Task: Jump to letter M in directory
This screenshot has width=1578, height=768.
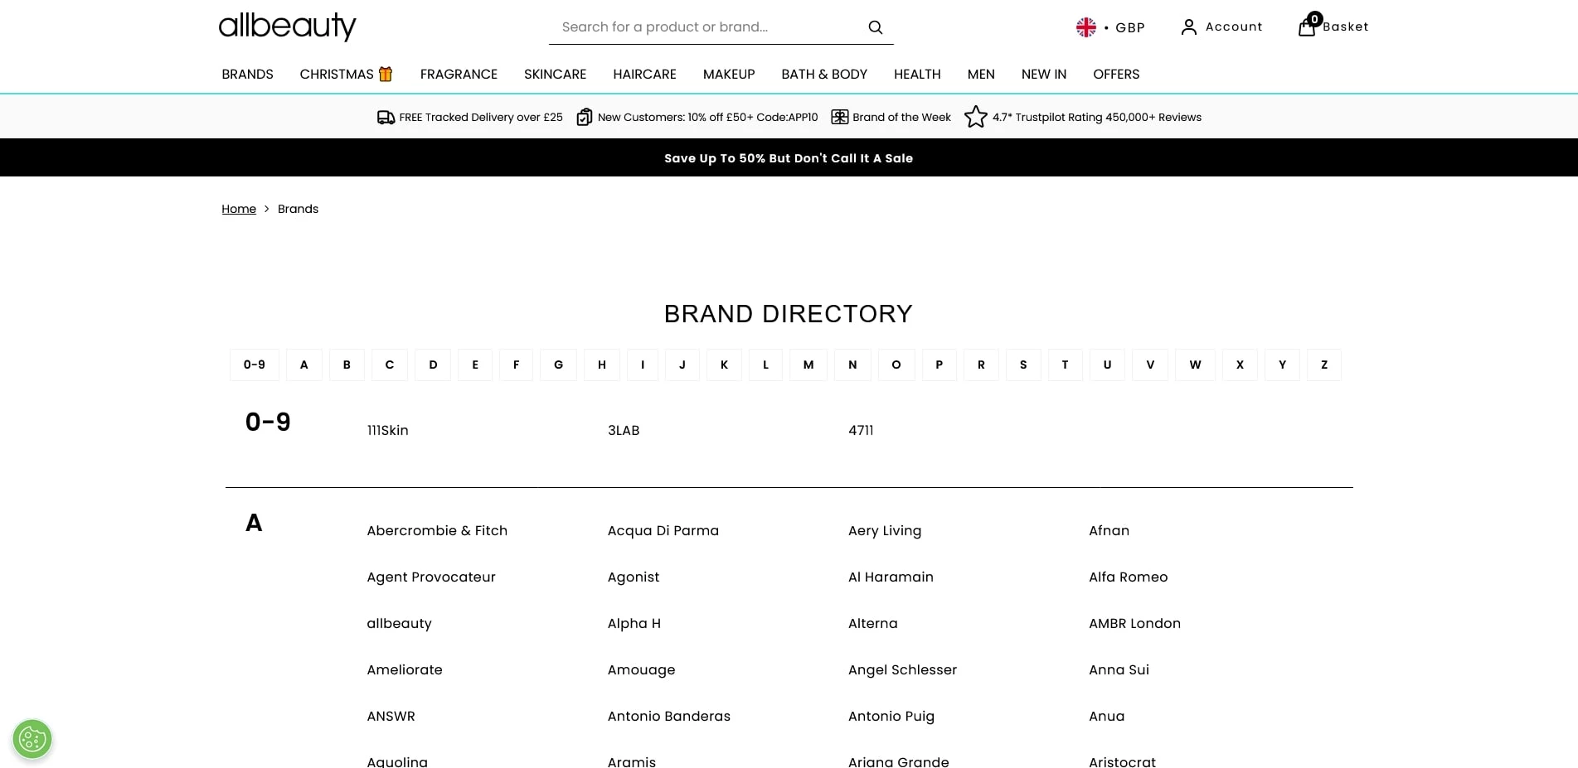Action: pyautogui.click(x=808, y=365)
